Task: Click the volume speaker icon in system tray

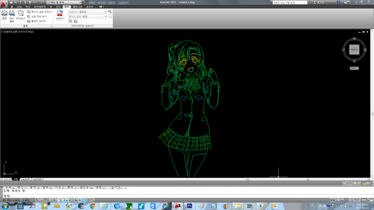Action: click(x=346, y=206)
